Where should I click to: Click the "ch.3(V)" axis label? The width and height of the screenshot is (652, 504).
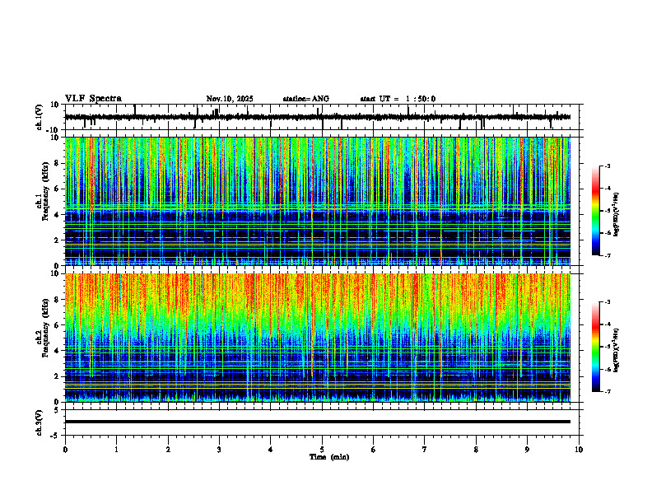click(x=39, y=422)
